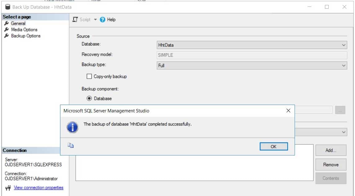The image size is (355, 196).
Task: Open the View connection properties link
Action: click(x=38, y=188)
